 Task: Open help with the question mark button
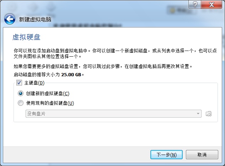[x=195, y=5]
